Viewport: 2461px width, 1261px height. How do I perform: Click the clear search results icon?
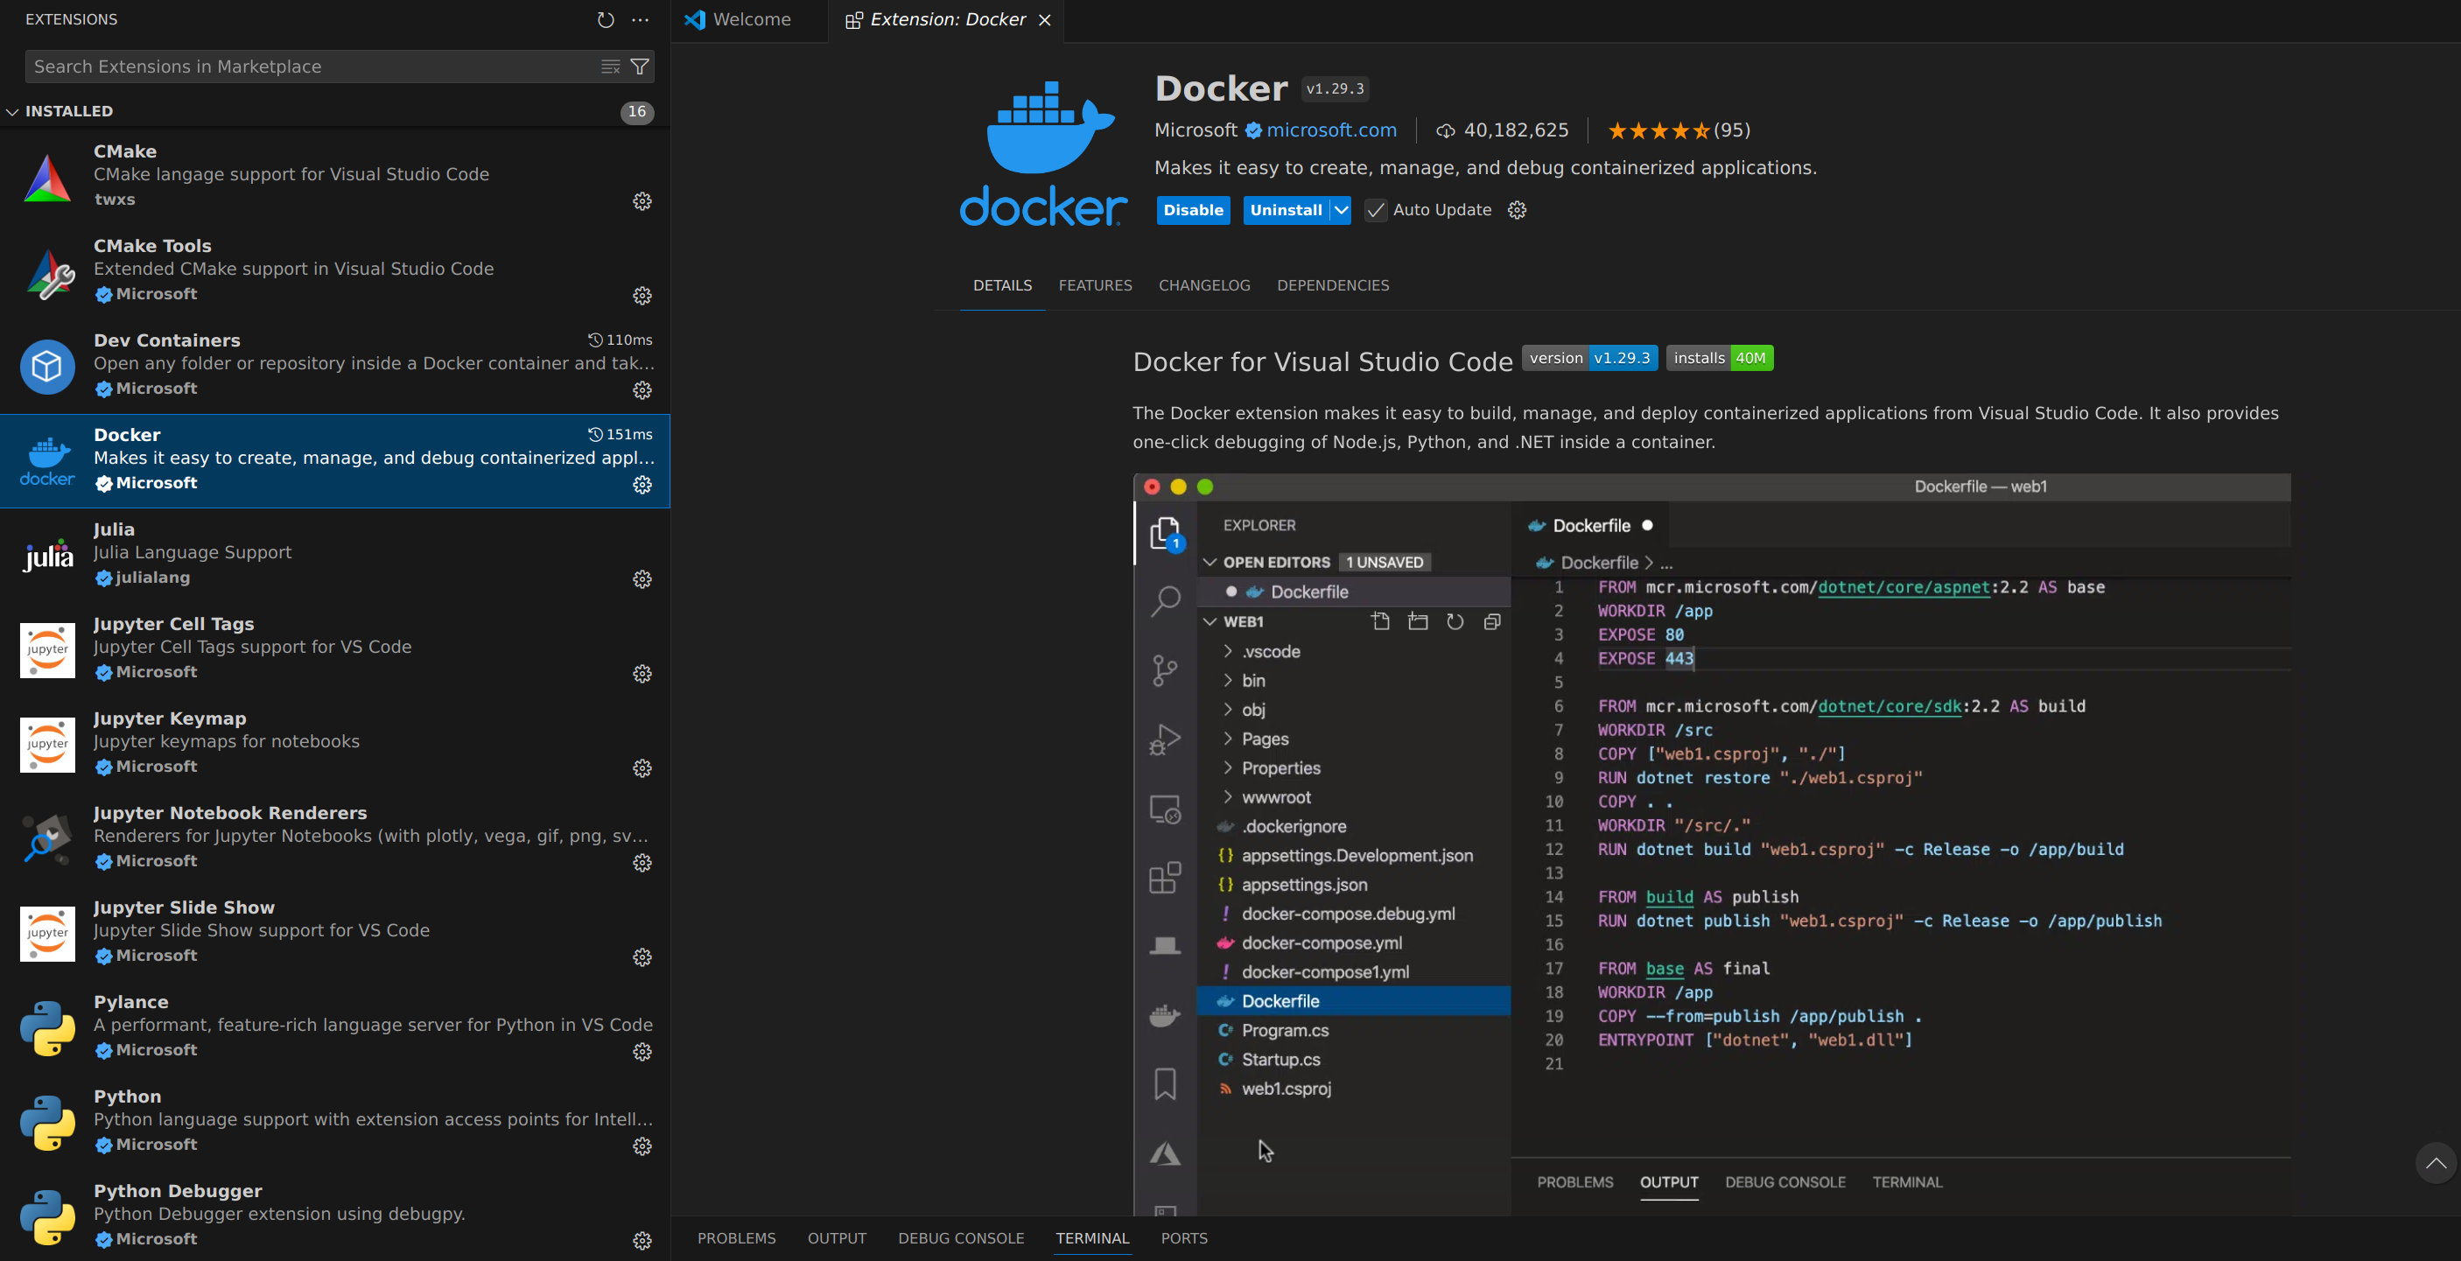pos(611,67)
